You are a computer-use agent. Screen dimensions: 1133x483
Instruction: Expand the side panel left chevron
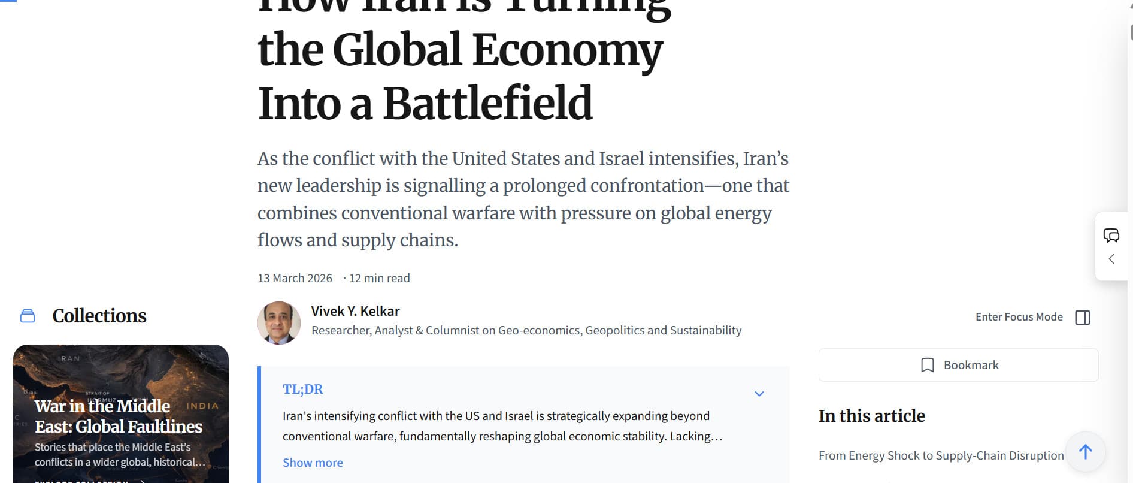(x=1111, y=259)
